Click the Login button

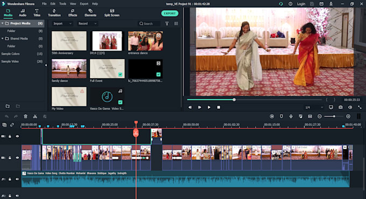(301, 4)
